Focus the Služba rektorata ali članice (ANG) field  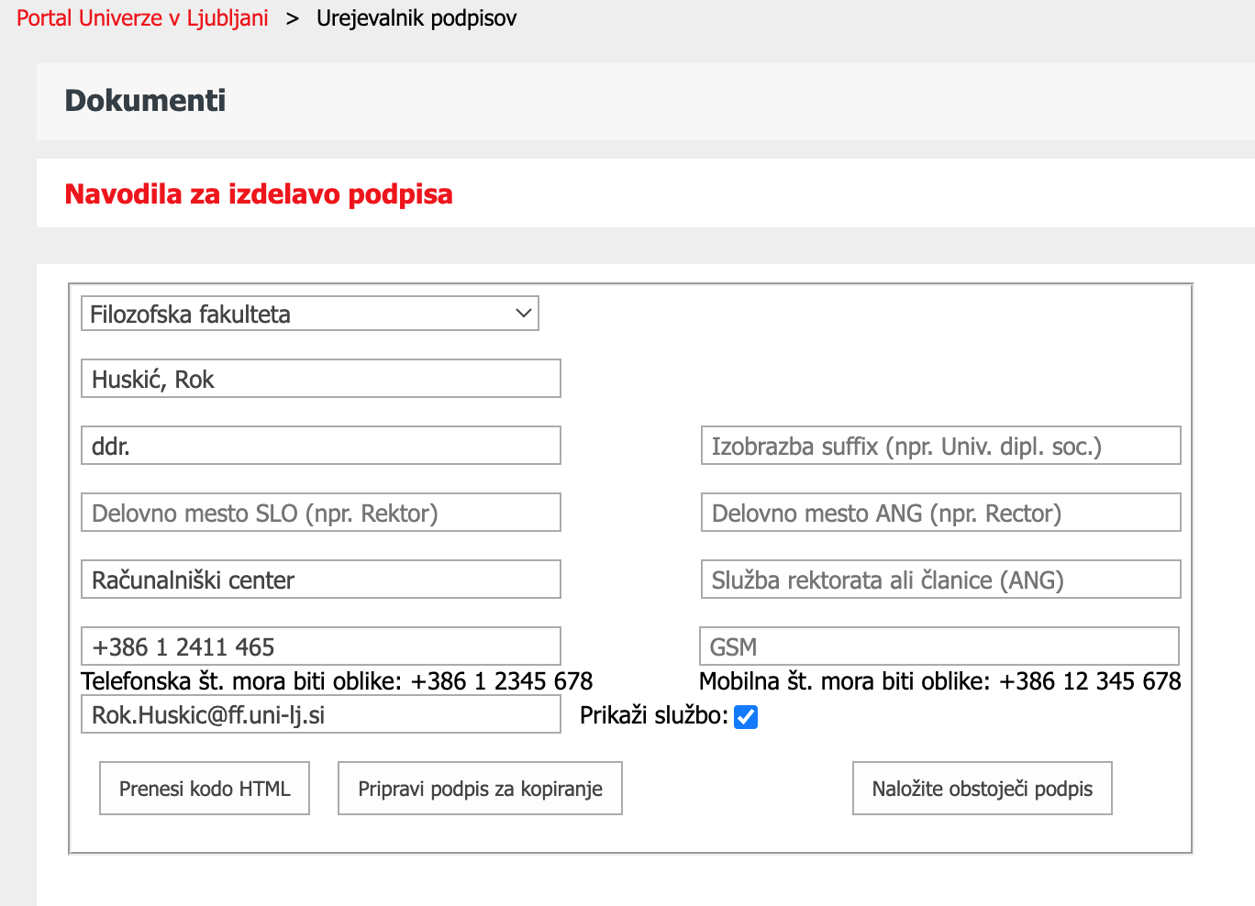click(x=941, y=580)
